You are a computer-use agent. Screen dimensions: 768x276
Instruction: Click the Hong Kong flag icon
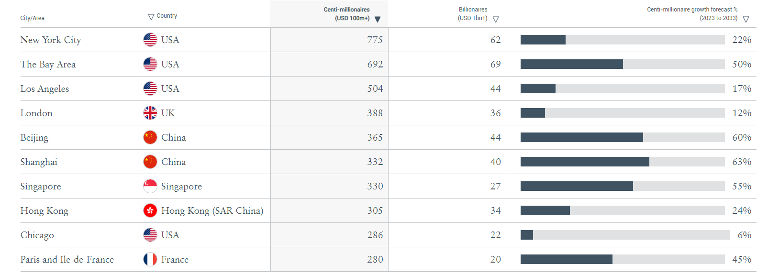(150, 210)
